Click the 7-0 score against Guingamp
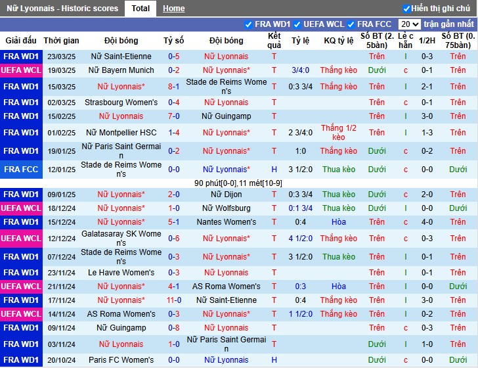The width and height of the screenshot is (478, 368). click(x=174, y=116)
